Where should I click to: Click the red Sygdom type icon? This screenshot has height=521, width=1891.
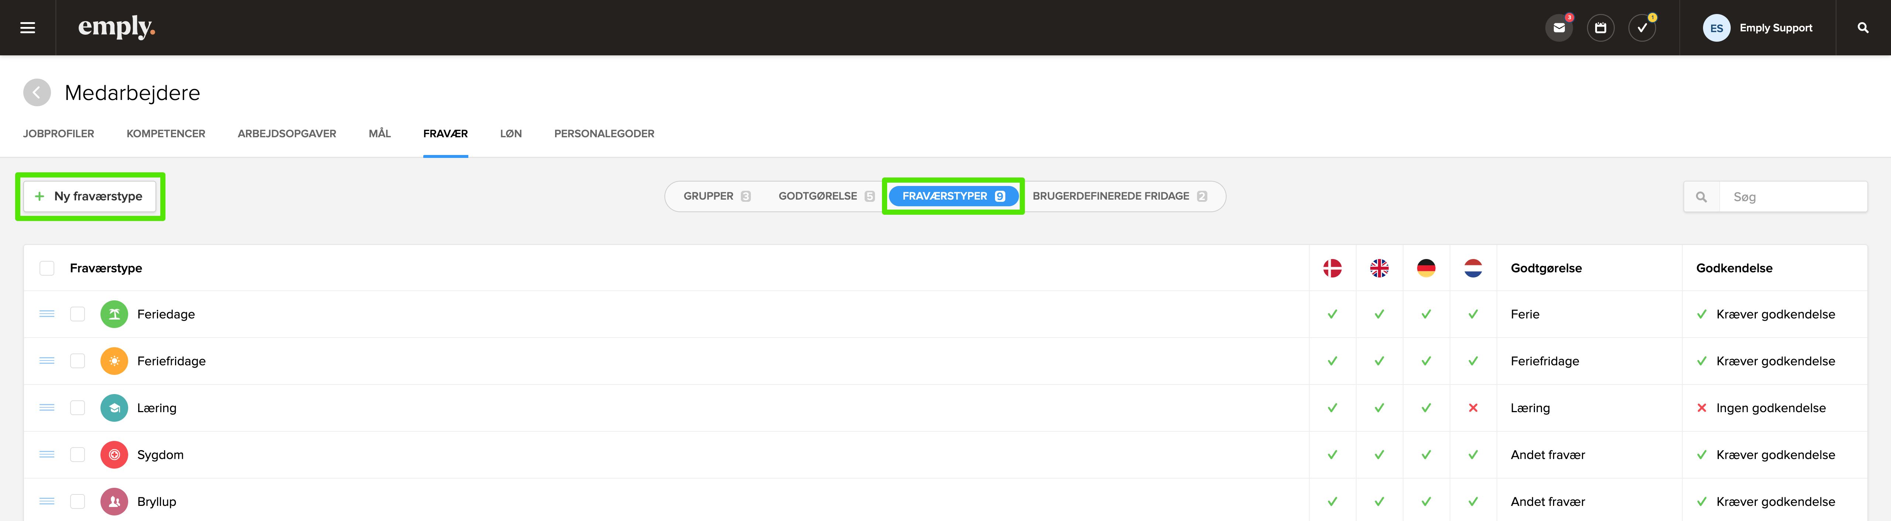click(114, 455)
